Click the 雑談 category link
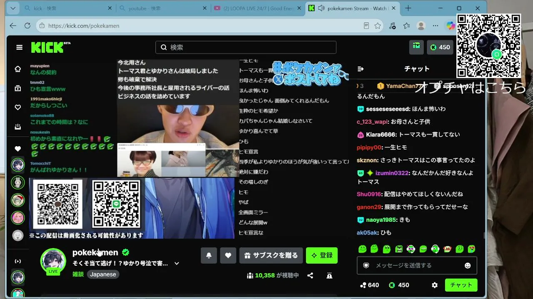This screenshot has width=533, height=299. 78,274
